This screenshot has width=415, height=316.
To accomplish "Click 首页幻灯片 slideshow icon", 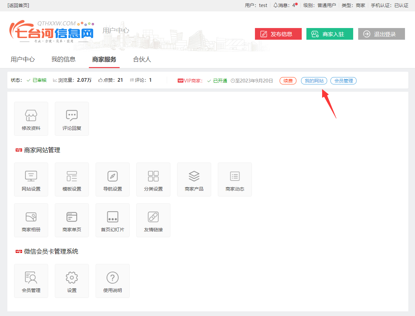I will point(113,217).
